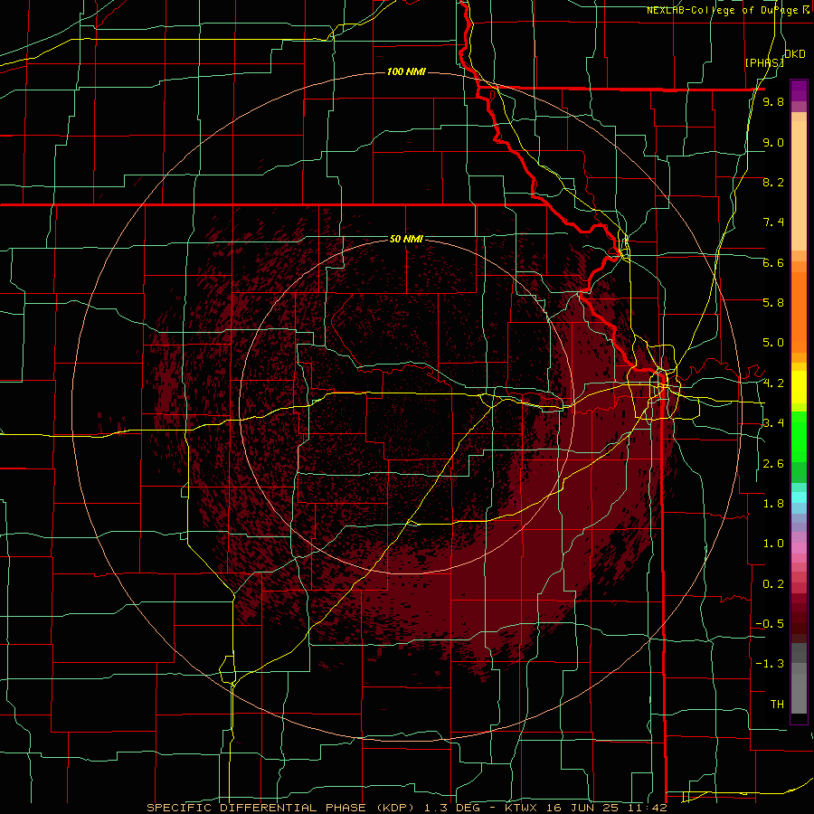Click the TH label at scale bottom

[777, 704]
